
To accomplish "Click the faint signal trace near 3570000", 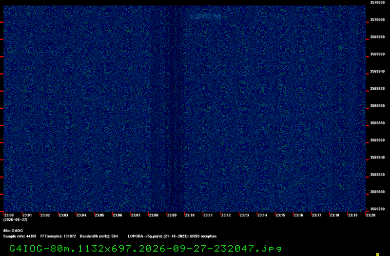I will tap(204, 17).
